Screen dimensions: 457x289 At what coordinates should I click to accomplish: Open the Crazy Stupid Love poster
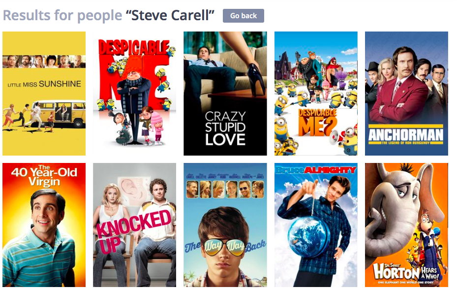pyautogui.click(x=225, y=94)
